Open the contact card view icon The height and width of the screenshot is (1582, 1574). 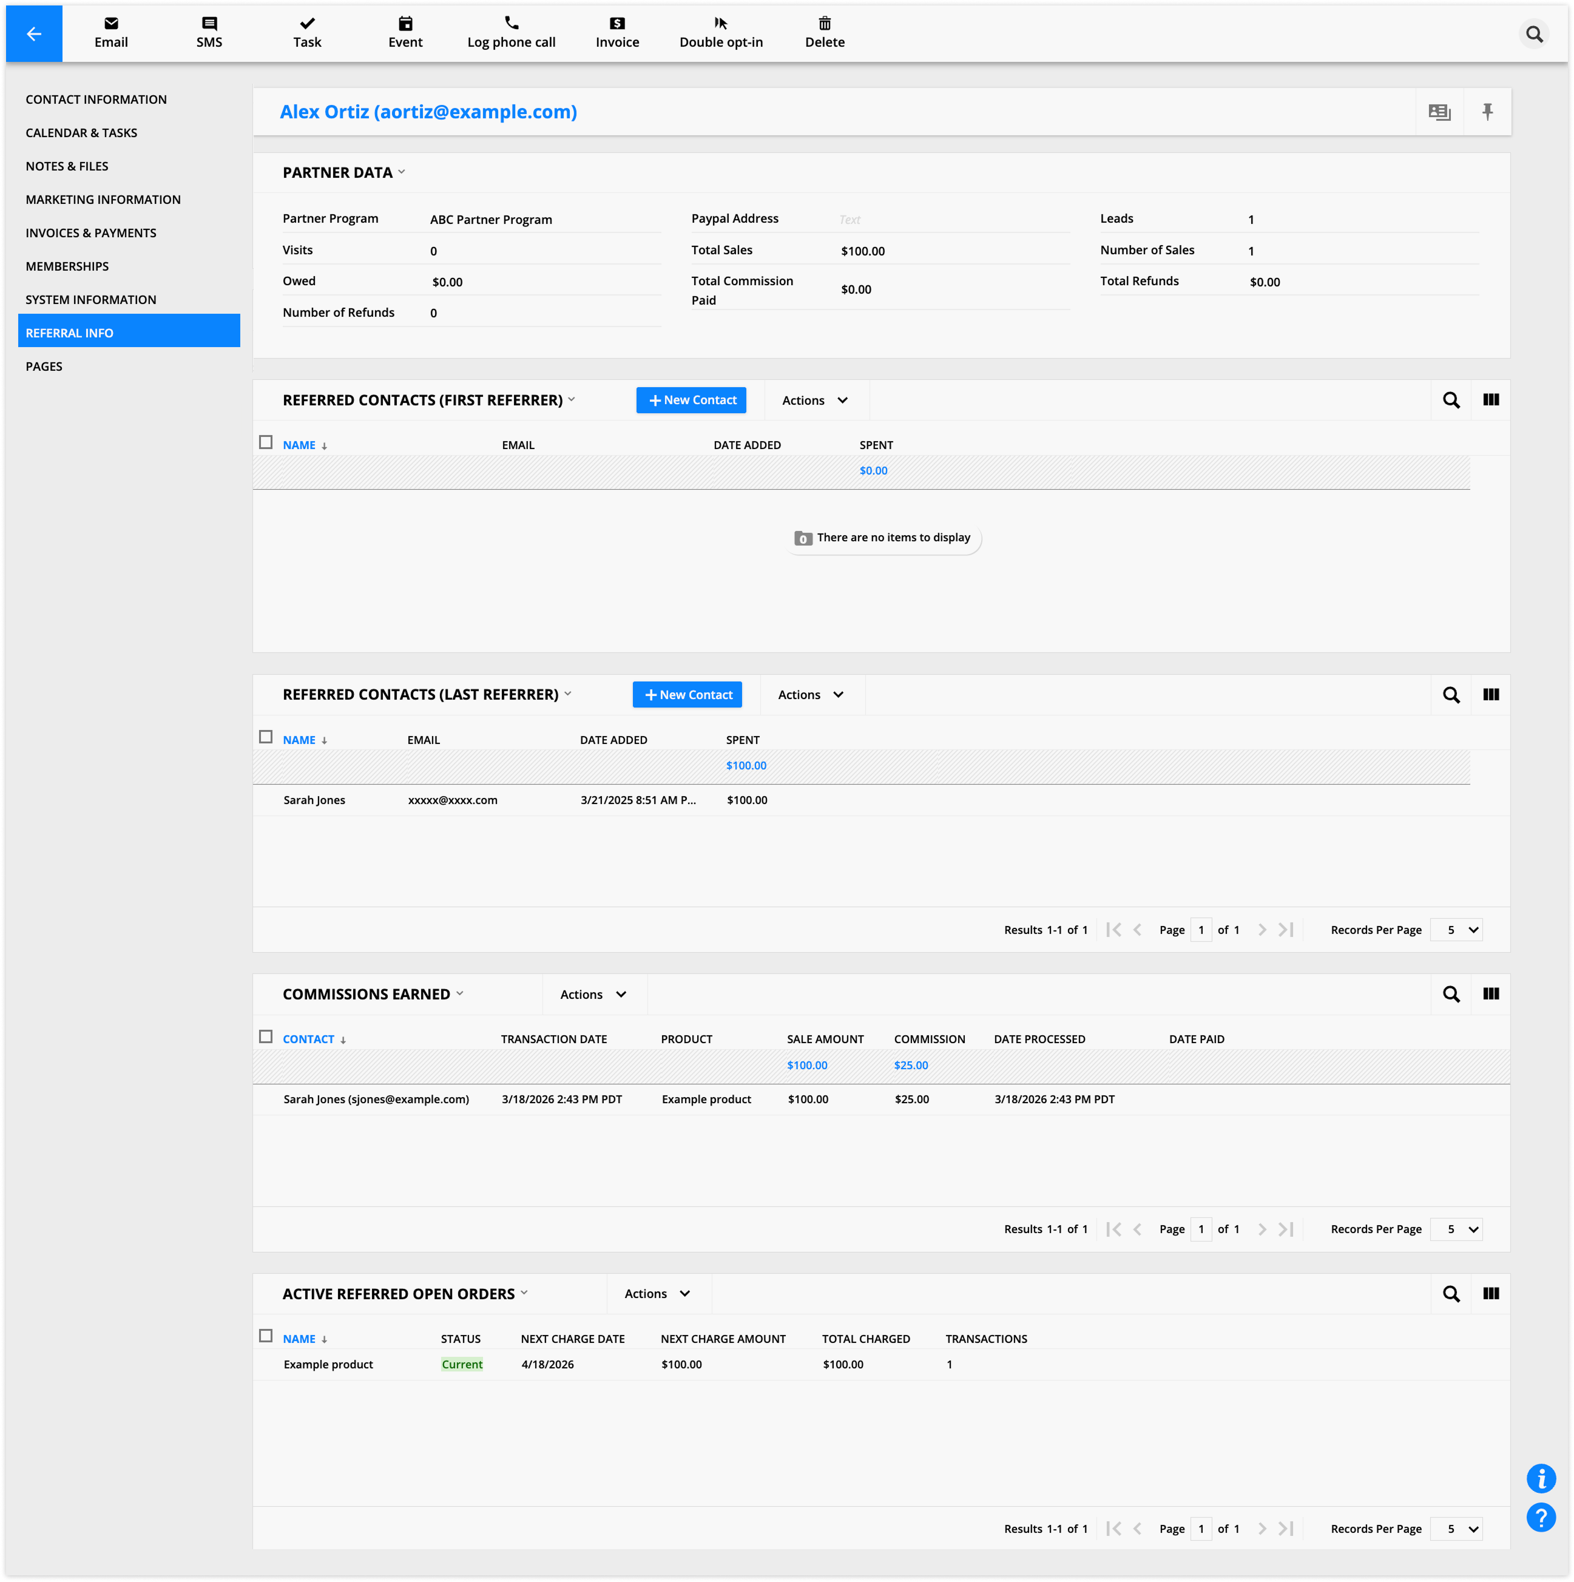pos(1439,112)
